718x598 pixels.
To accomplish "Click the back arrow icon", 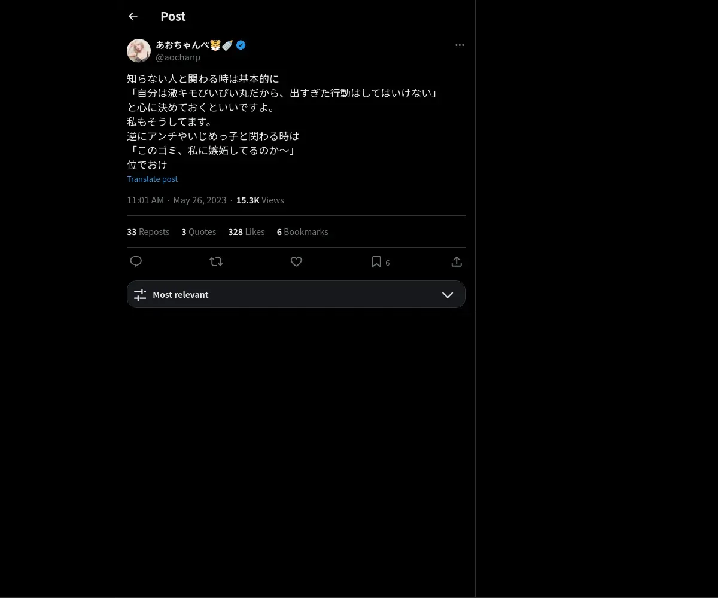I will 133,16.
